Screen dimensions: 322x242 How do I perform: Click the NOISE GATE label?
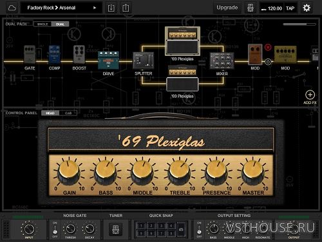[x=75, y=216]
